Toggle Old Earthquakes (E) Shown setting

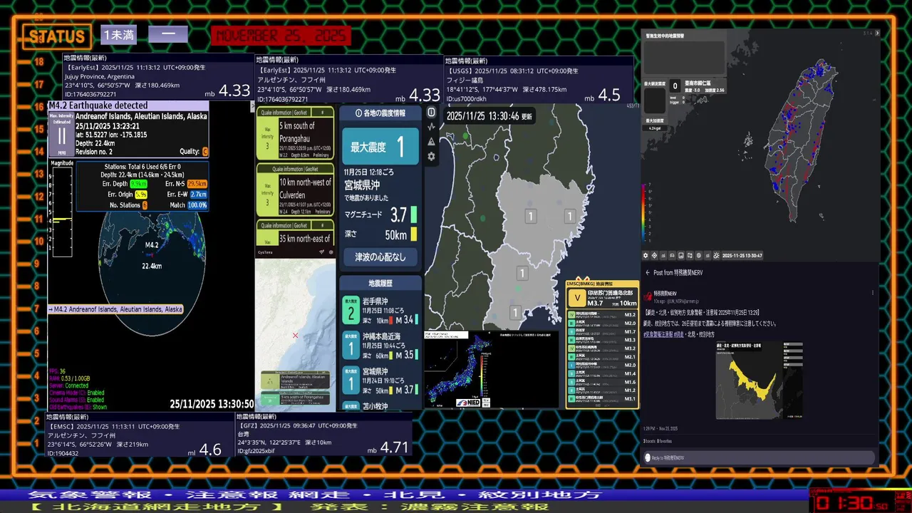tap(77, 407)
